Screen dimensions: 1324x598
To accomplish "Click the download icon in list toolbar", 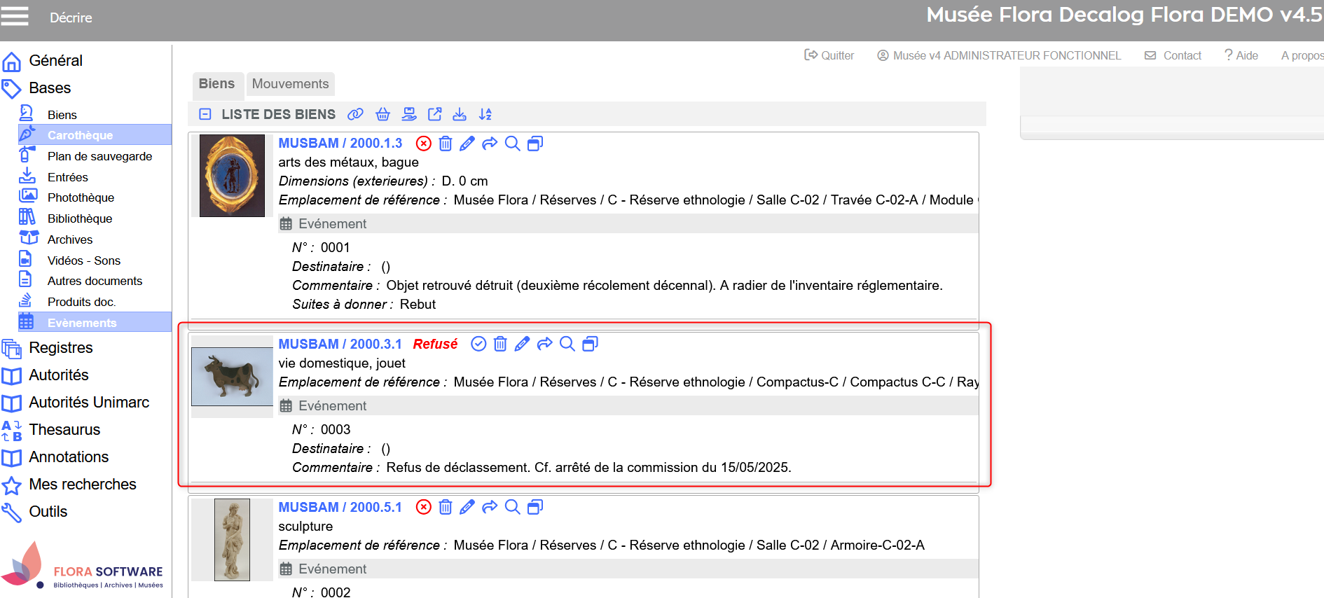I will (x=460, y=114).
